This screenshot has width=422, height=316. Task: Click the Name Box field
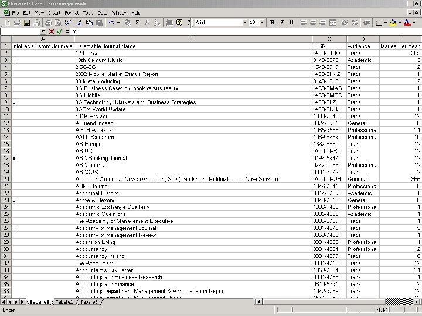pyautogui.click(x=21, y=32)
